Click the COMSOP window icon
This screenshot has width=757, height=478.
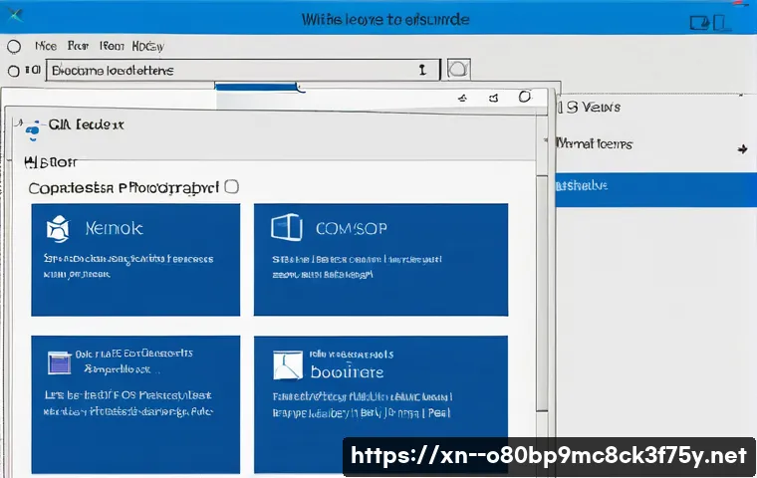[x=287, y=227]
